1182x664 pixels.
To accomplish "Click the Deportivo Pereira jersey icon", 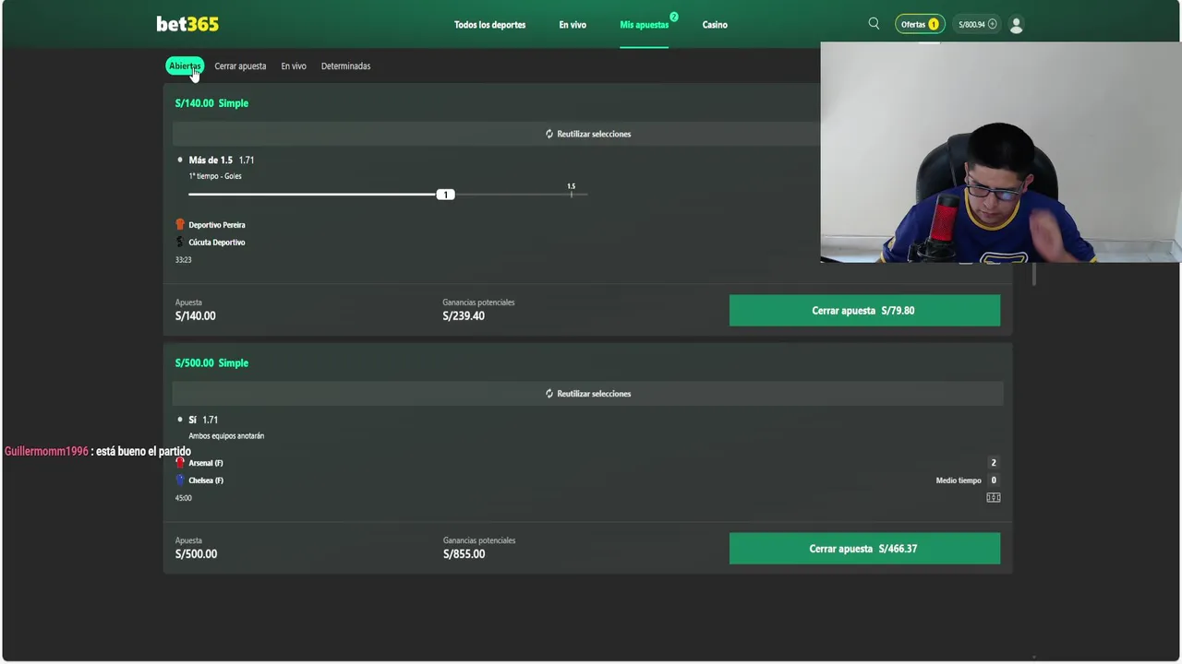I will tap(180, 224).
